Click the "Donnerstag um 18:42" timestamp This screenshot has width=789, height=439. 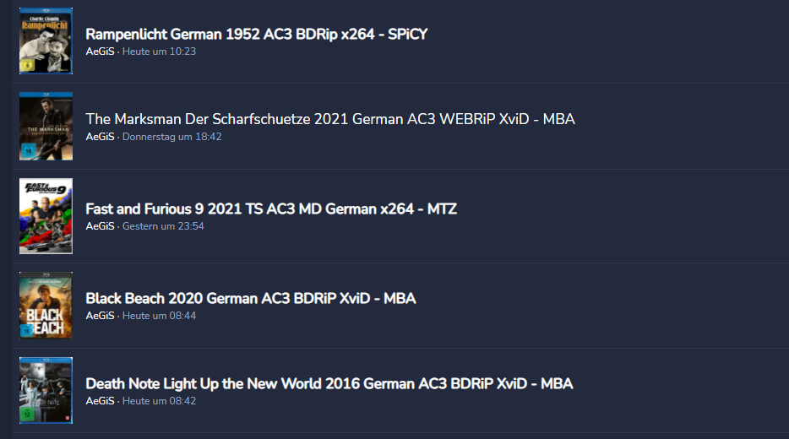pos(171,137)
